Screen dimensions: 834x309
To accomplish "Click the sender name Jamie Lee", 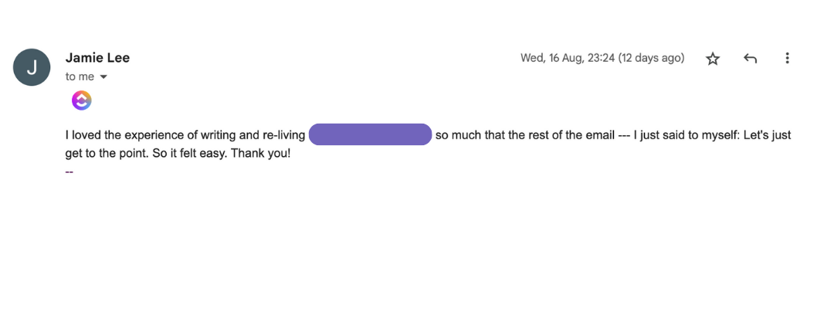I will click(97, 58).
